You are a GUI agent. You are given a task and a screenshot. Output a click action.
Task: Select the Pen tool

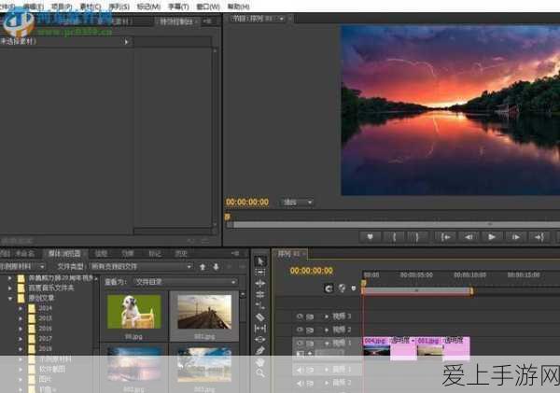(x=260, y=351)
